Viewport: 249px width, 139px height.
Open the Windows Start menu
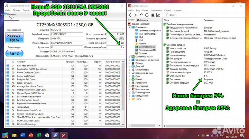(5, 135)
